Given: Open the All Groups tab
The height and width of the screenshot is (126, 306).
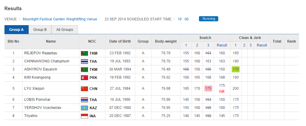Looking at the screenshot, I should coord(65,30).
